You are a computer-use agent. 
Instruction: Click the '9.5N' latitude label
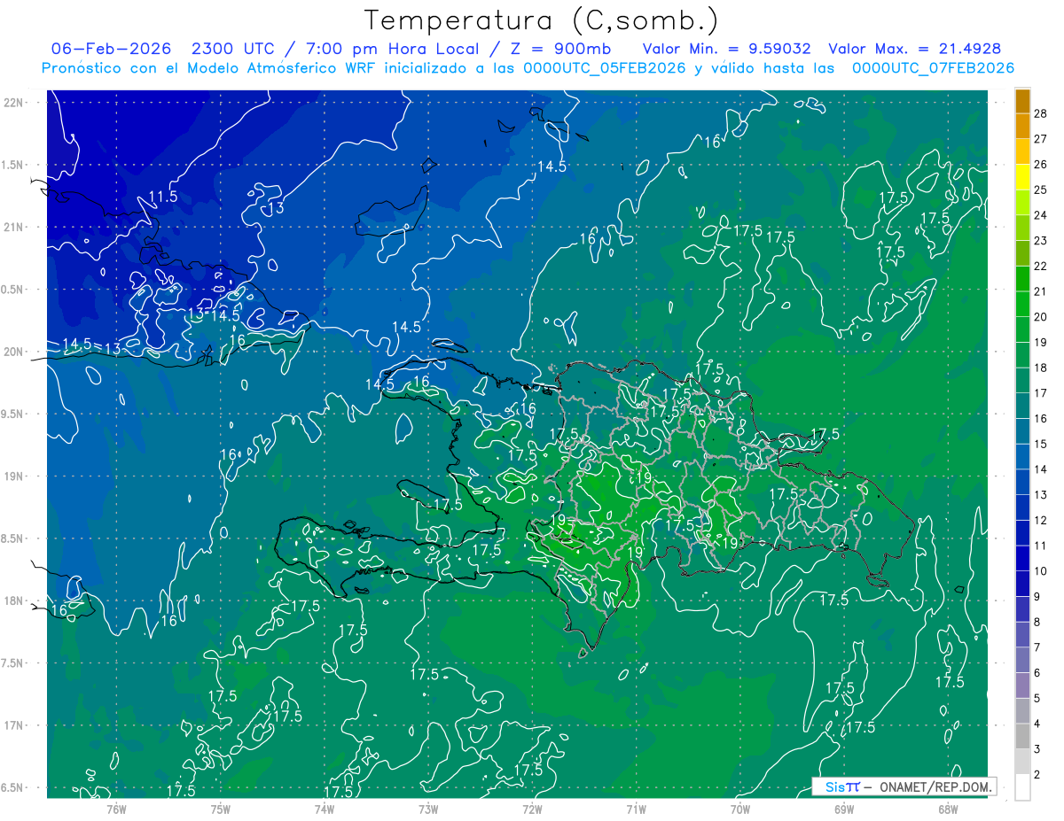coord(13,414)
